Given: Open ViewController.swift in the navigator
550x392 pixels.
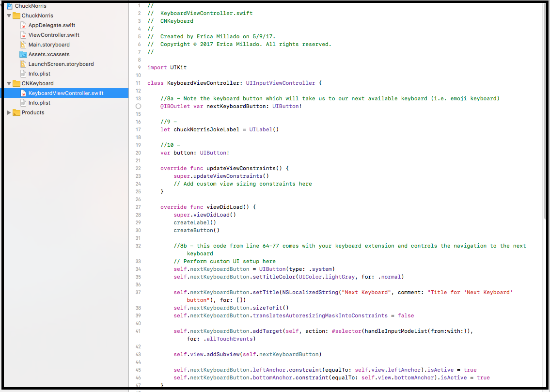Looking at the screenshot, I should [54, 35].
